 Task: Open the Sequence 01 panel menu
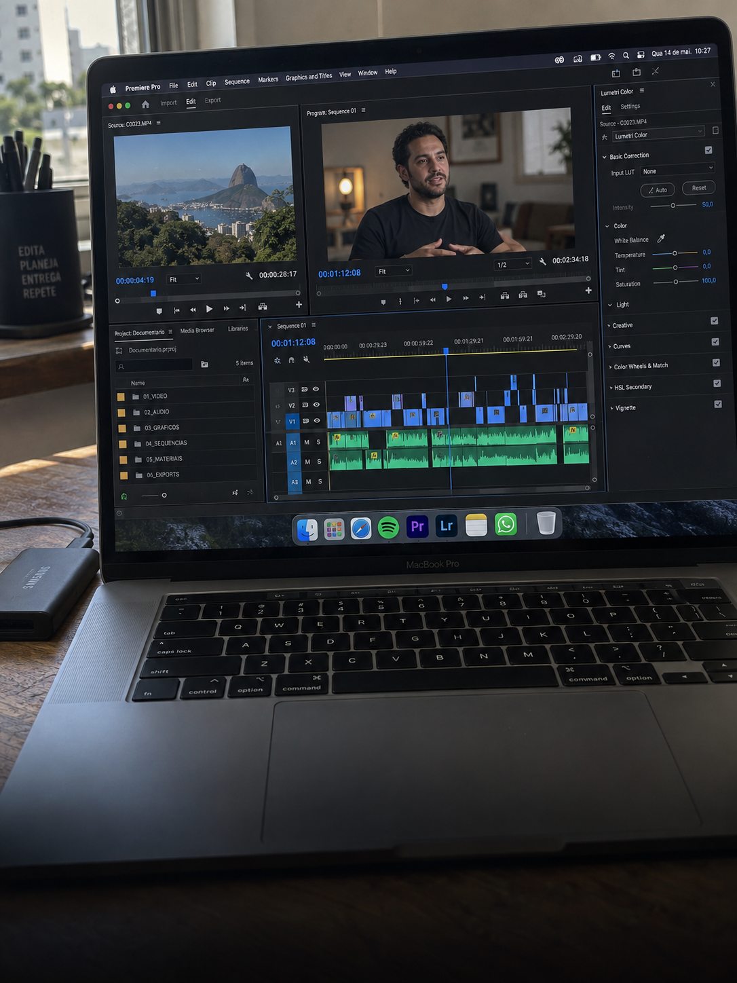(314, 325)
